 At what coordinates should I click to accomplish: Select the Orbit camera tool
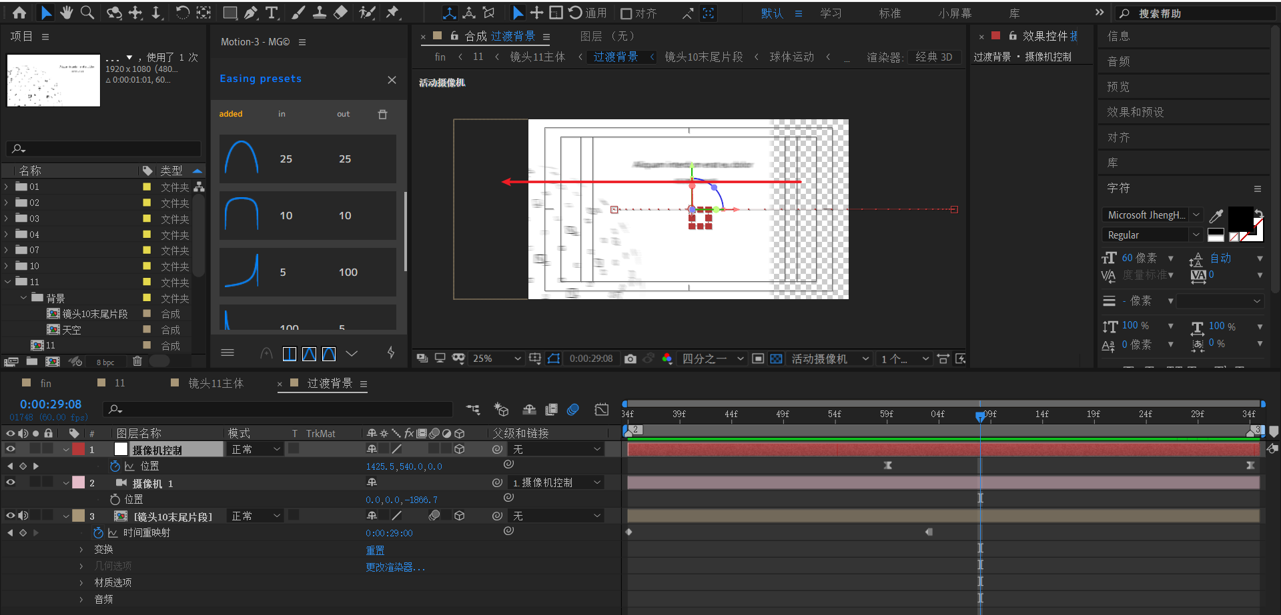114,13
